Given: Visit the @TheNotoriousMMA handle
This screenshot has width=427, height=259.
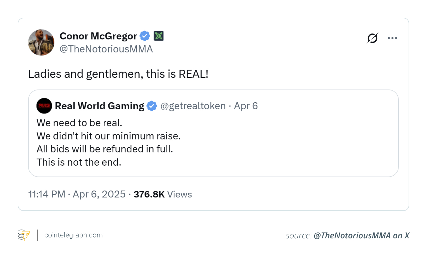Looking at the screenshot, I should pyautogui.click(x=106, y=49).
